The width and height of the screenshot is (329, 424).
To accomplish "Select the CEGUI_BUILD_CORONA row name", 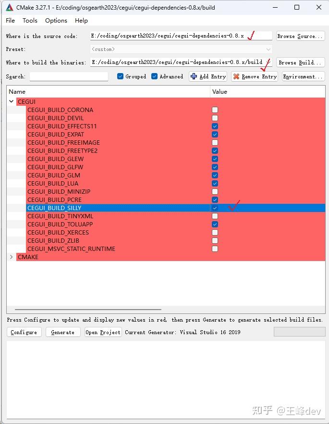I will coord(60,110).
